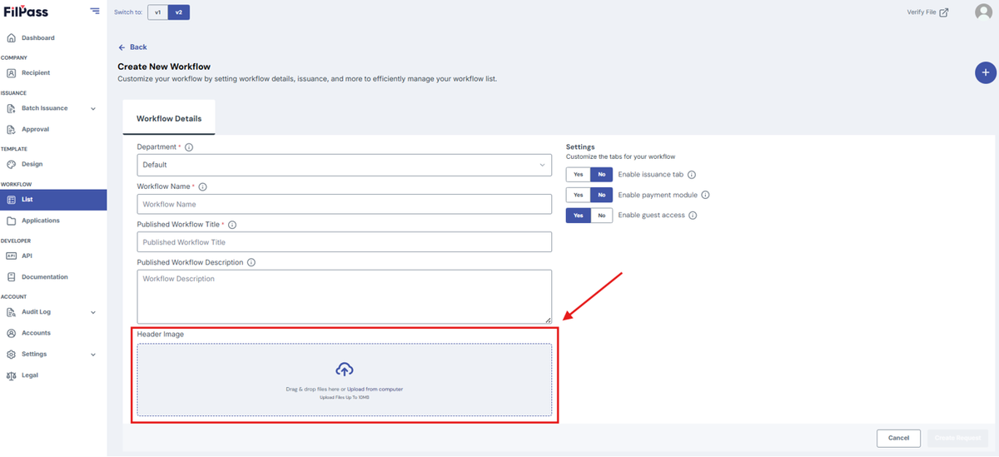
Task: Click the Legal scales icon
Action: tap(12, 375)
